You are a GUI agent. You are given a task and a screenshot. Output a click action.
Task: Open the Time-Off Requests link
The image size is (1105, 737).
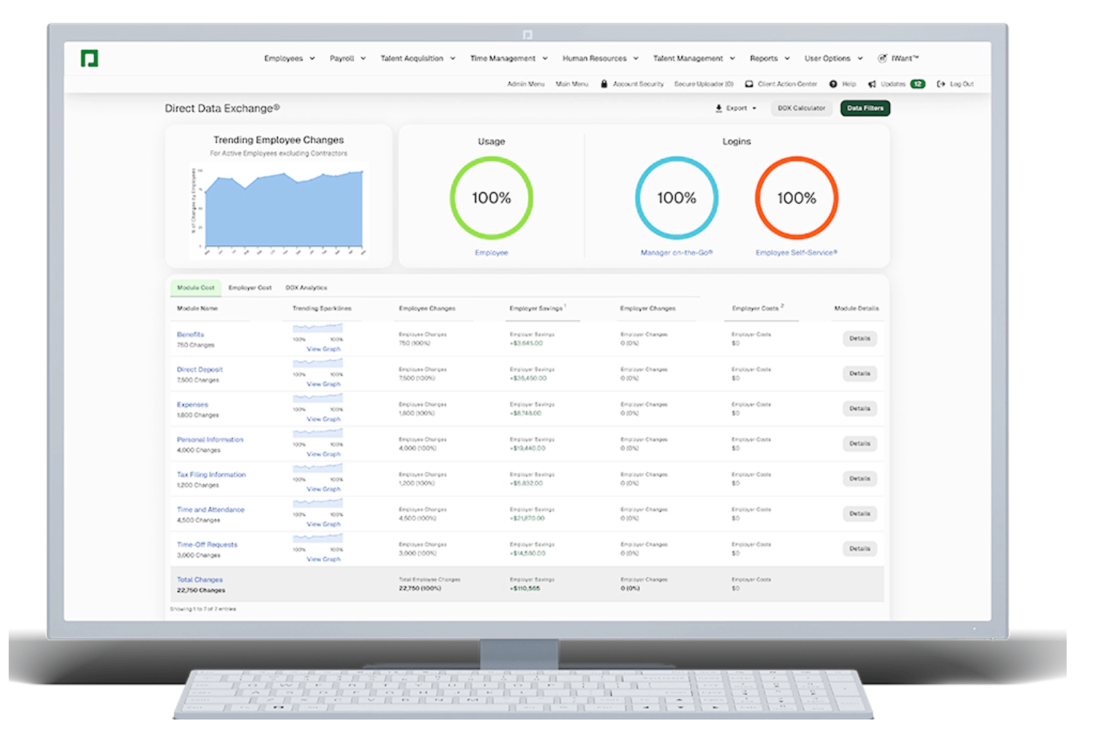tap(207, 545)
